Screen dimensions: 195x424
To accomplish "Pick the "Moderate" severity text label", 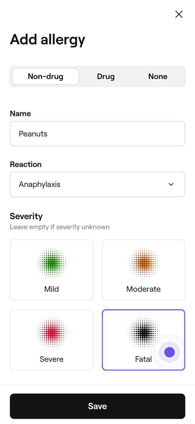I will pos(144,289).
